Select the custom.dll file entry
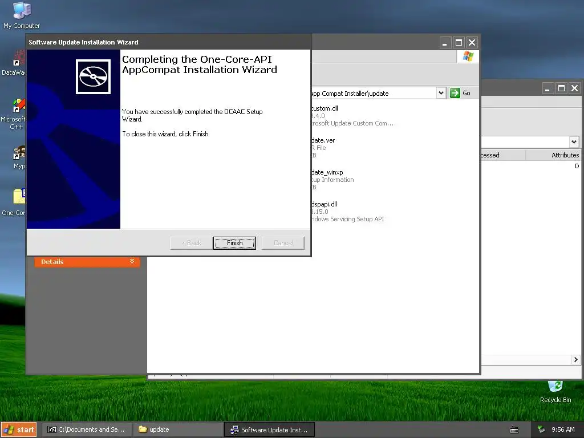 coord(352,116)
